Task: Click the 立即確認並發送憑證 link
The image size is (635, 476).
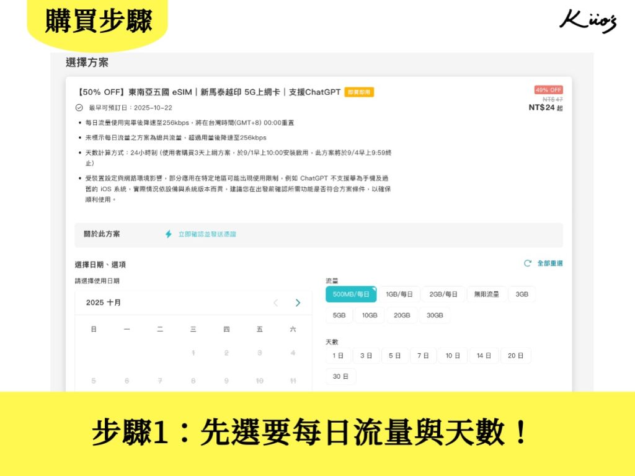Action: pos(207,234)
